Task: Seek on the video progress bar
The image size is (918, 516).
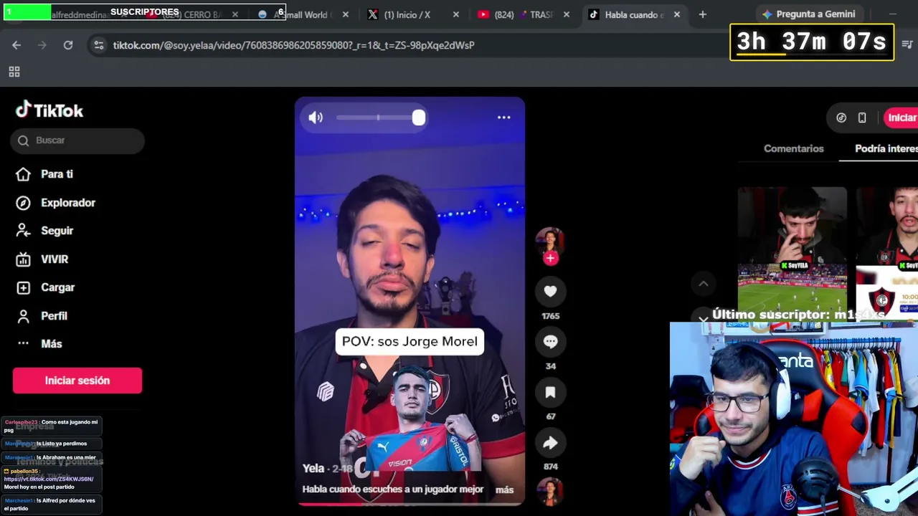Action: pos(410,504)
